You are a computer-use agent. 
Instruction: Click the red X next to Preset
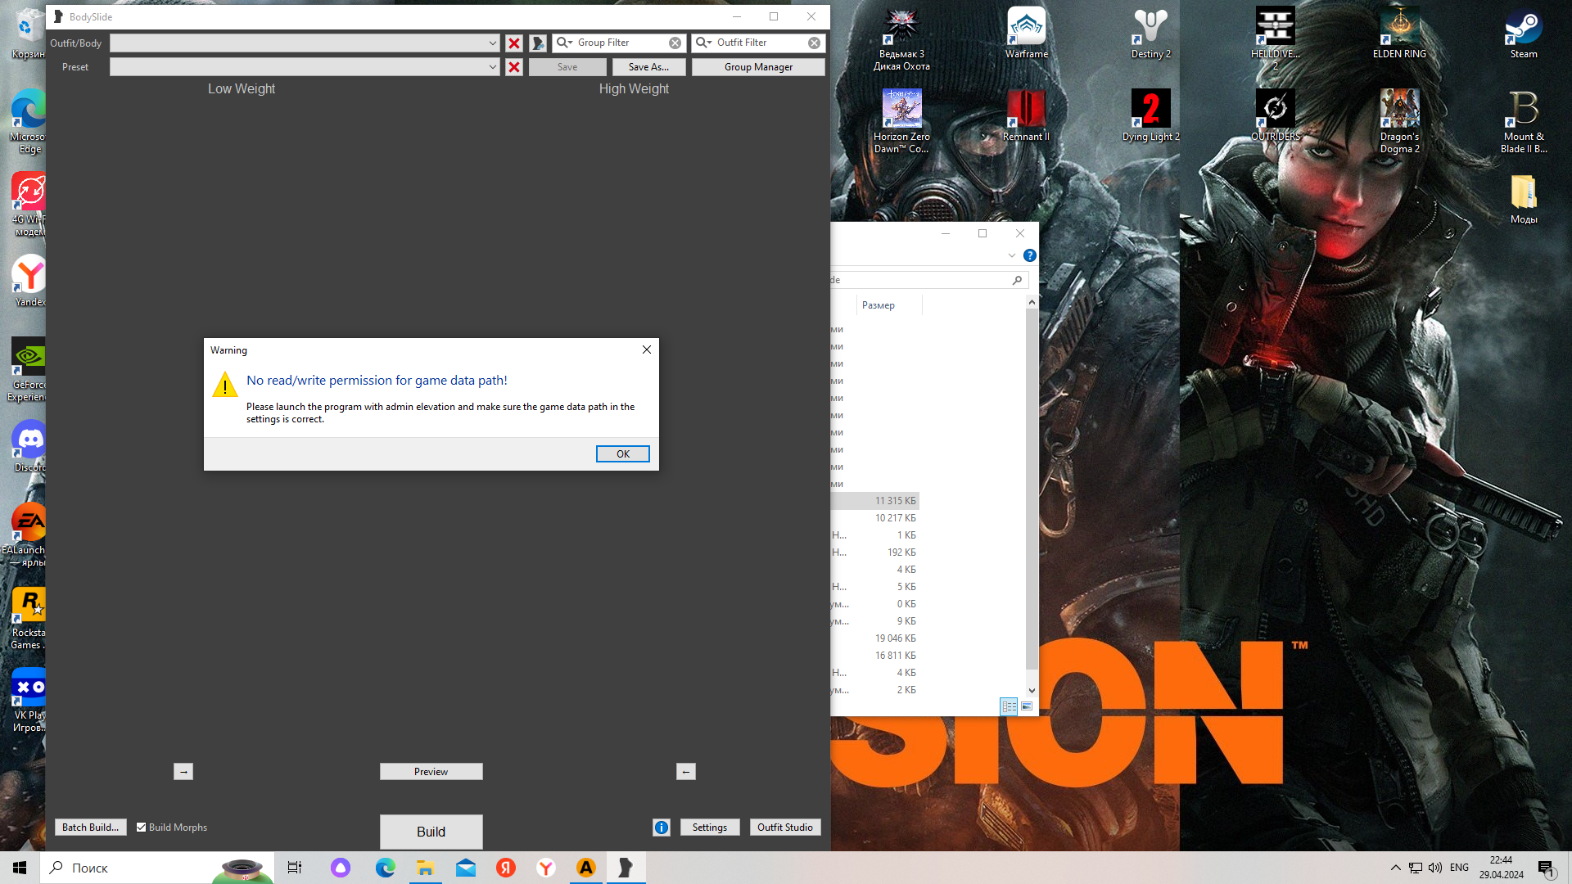coord(514,67)
